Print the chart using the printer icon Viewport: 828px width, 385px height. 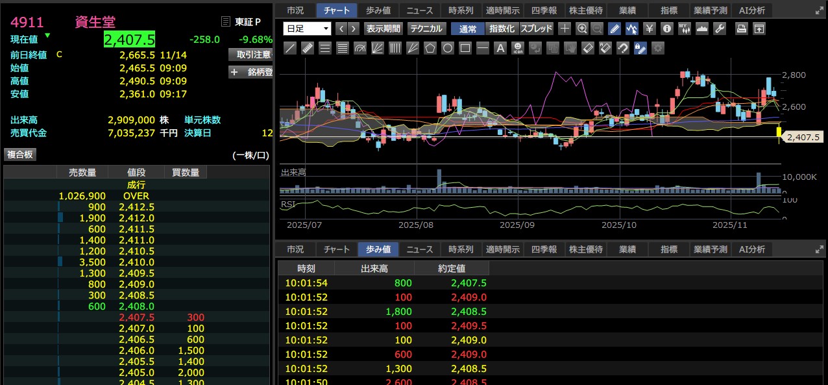tap(742, 29)
